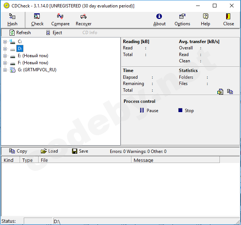Open the Help window
Image resolution: width=241 pixels, height=225 pixels.
(205, 20)
